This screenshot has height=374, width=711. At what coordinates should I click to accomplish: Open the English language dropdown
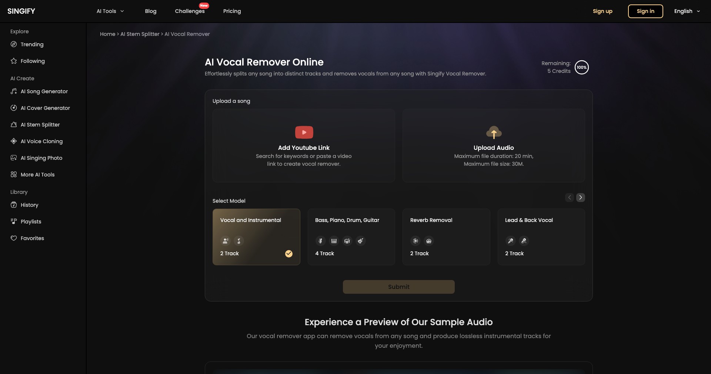(687, 11)
